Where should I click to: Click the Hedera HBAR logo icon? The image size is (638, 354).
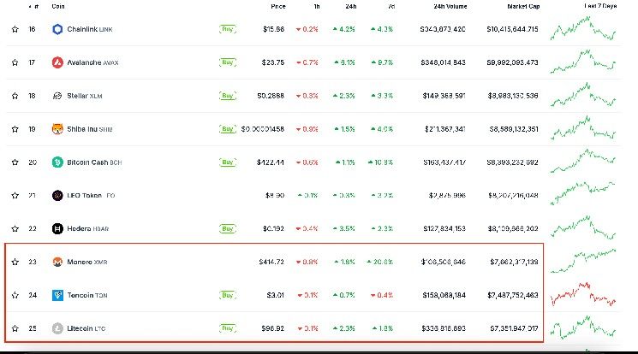57,229
